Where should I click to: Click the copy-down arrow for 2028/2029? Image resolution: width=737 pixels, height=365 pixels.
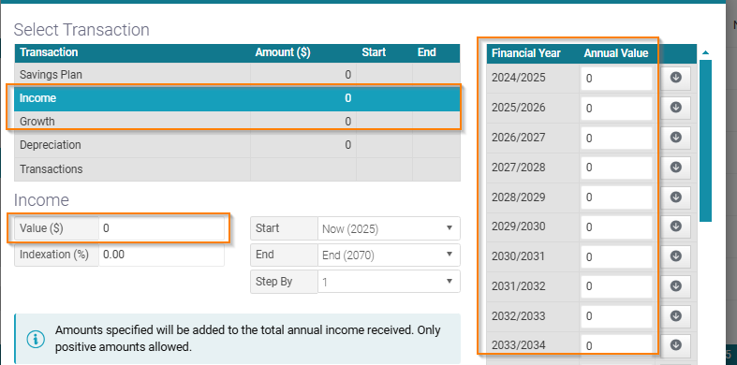(676, 197)
